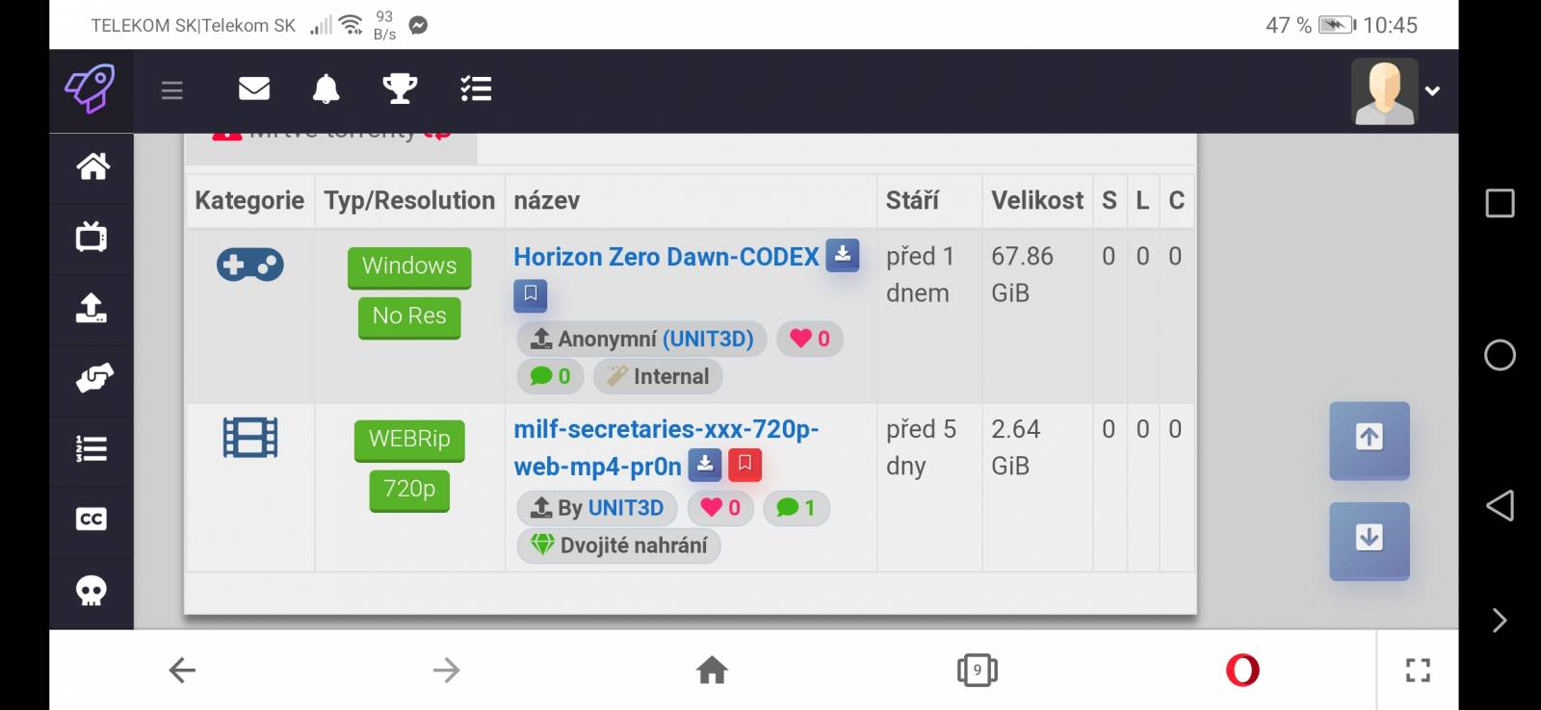This screenshot has width=1541, height=710.
Task: Select the 67.86 GiB size cell
Action: coord(1037,316)
